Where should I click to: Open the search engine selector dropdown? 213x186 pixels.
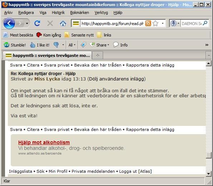pos(175,23)
